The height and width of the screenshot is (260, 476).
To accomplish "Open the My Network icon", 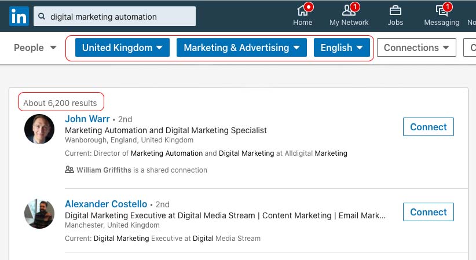I will 349,10.
